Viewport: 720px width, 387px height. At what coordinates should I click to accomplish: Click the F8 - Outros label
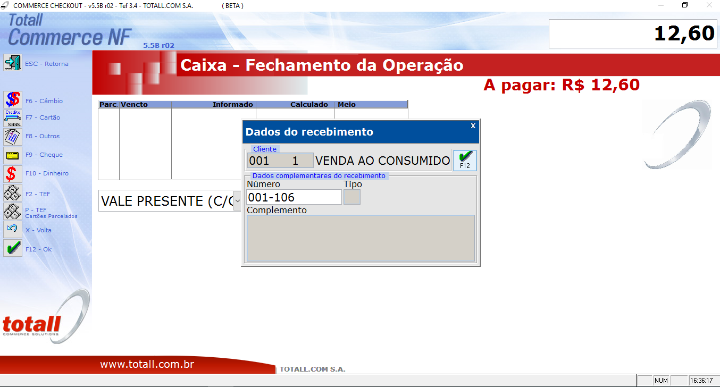pyautogui.click(x=43, y=136)
